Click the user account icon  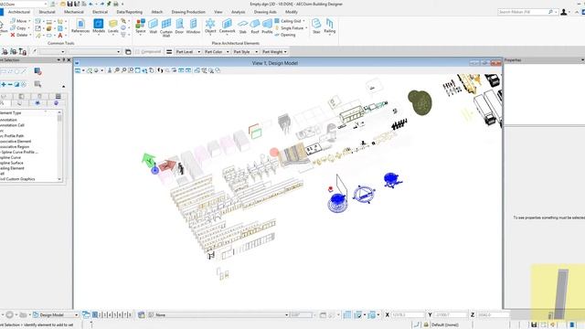[564, 12]
